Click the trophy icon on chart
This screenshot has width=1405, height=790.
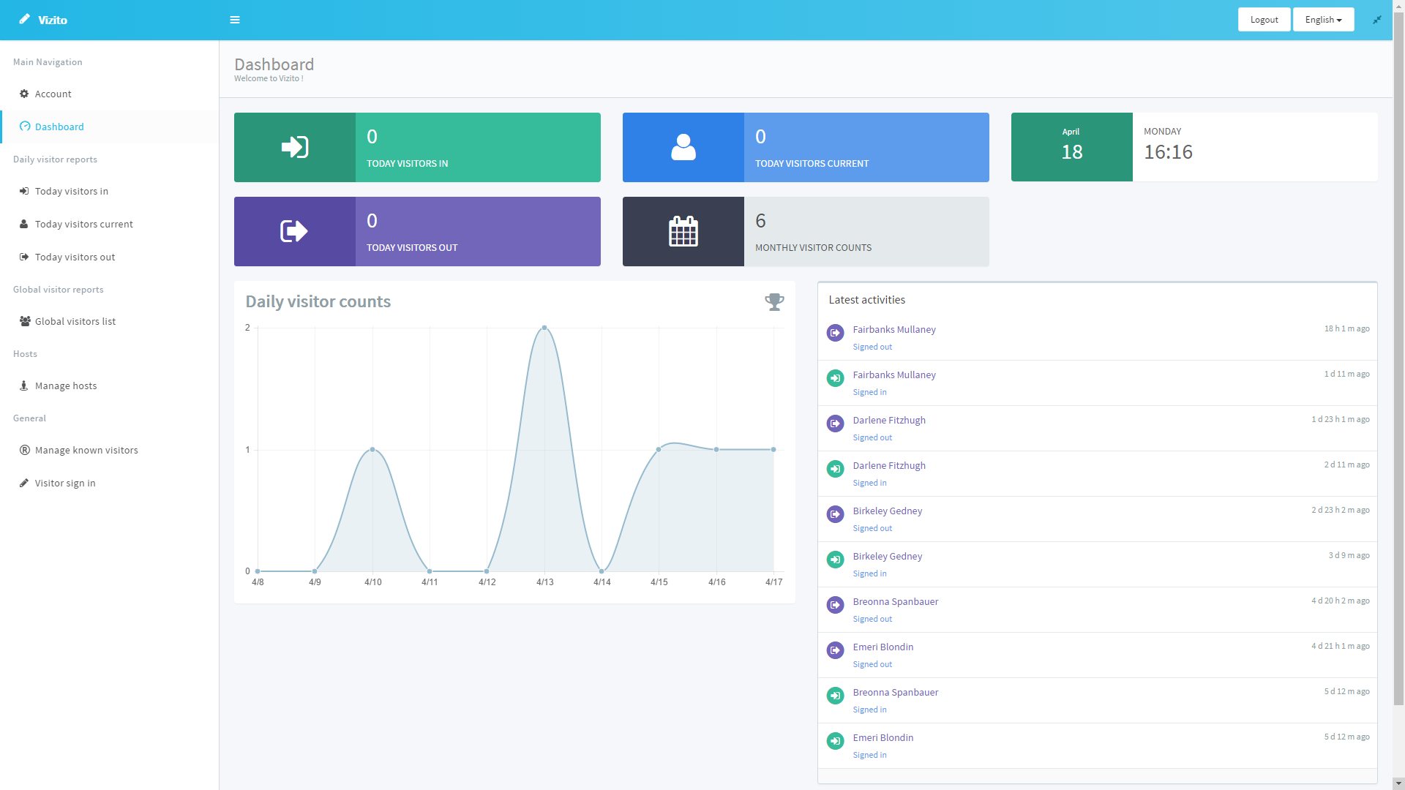(x=774, y=301)
